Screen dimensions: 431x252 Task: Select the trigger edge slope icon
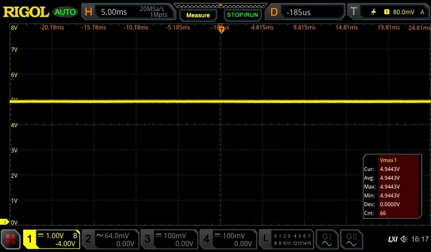pos(373,12)
